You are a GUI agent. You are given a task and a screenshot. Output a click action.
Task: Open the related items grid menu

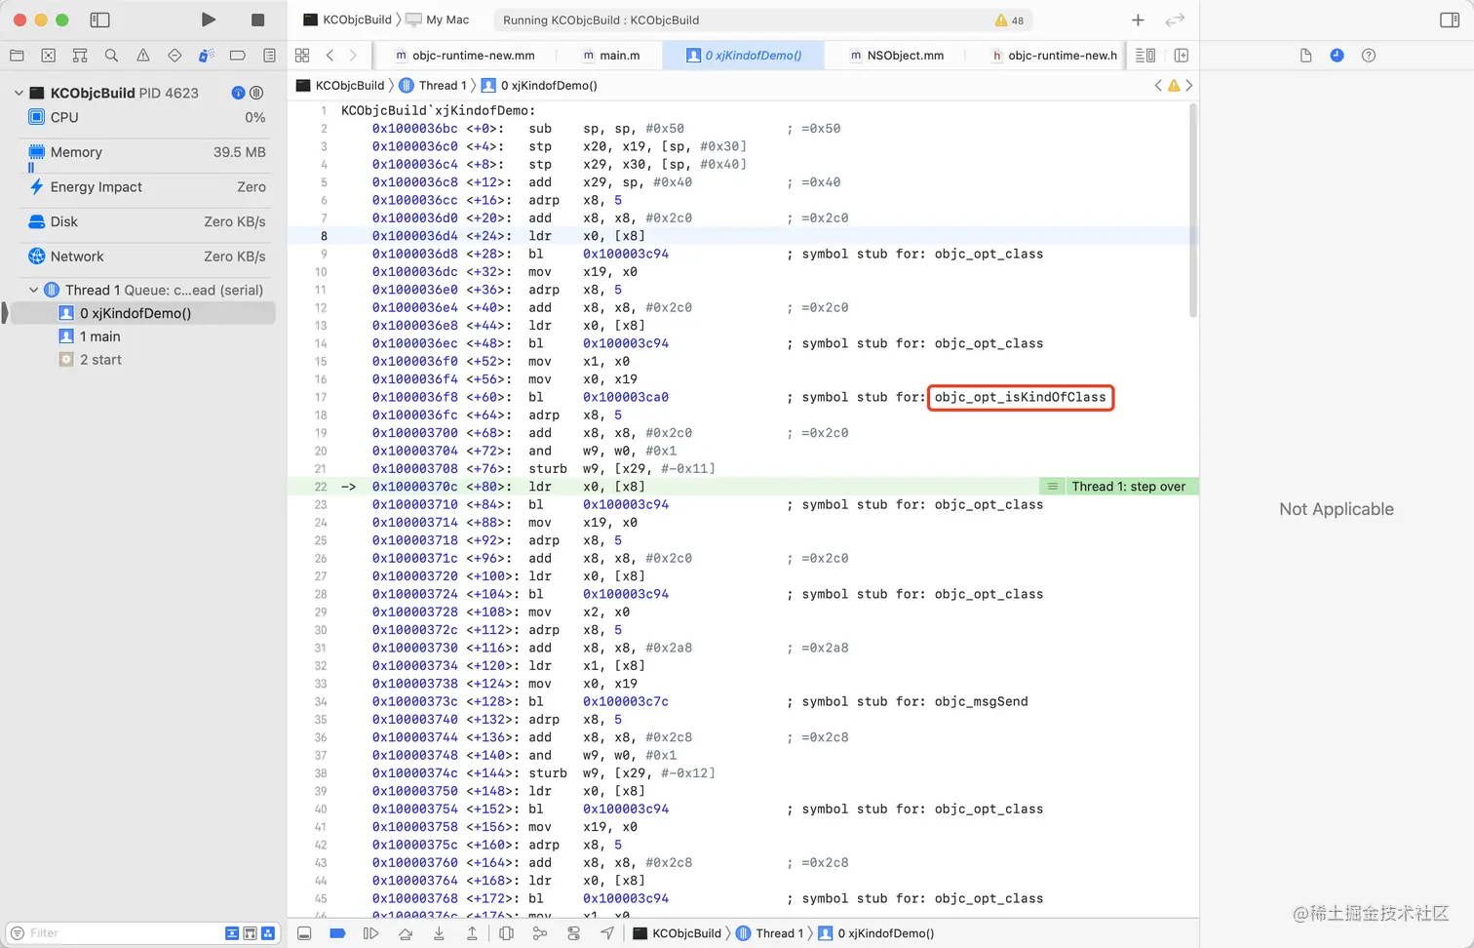click(302, 56)
